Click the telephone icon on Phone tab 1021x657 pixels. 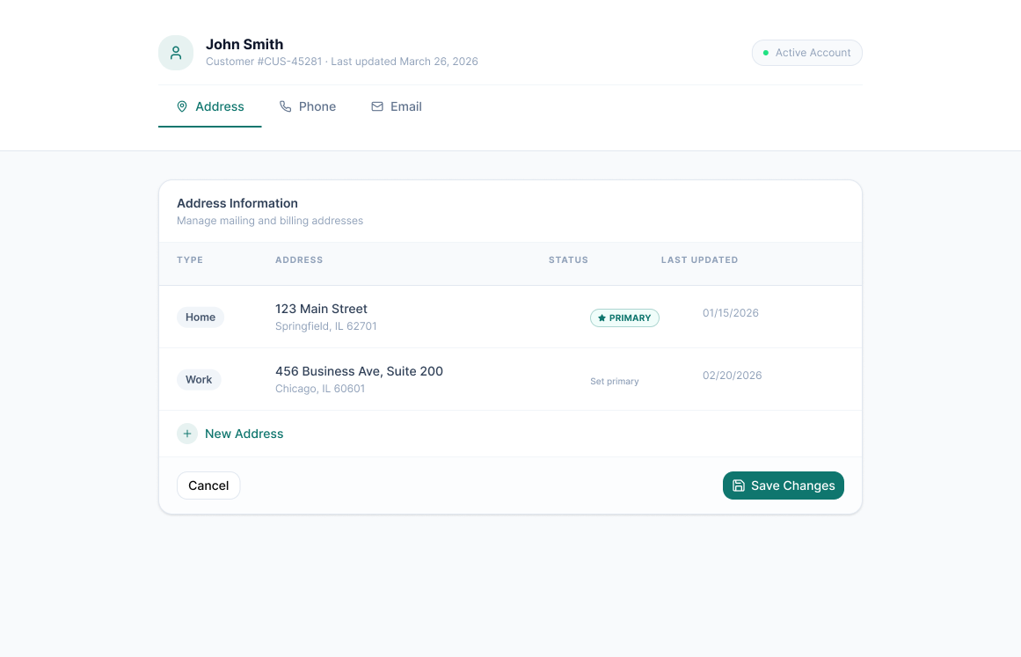click(285, 106)
